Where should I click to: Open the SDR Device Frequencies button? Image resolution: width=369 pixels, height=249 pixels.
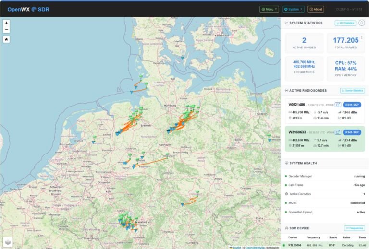[x=355, y=228]
